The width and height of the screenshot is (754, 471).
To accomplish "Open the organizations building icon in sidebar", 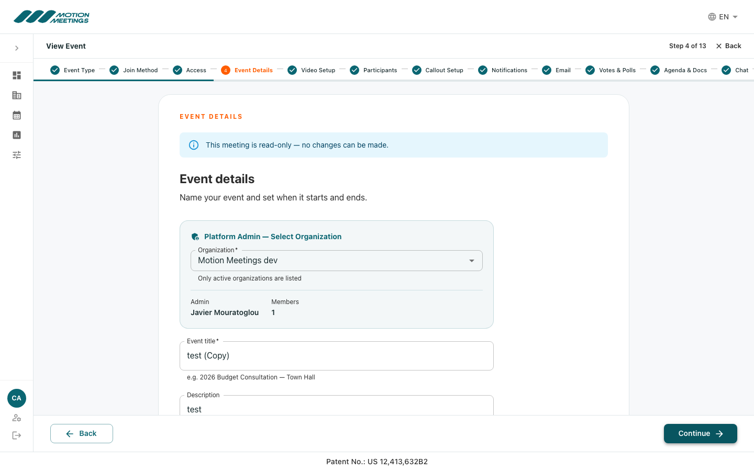I will click(x=17, y=95).
